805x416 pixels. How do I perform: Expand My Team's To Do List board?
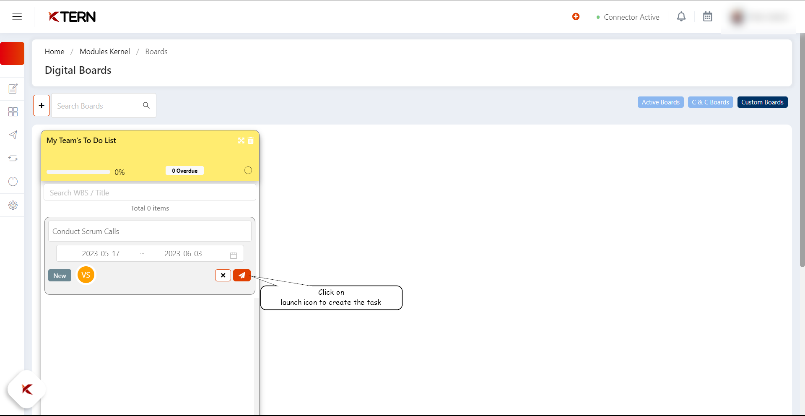(x=241, y=141)
